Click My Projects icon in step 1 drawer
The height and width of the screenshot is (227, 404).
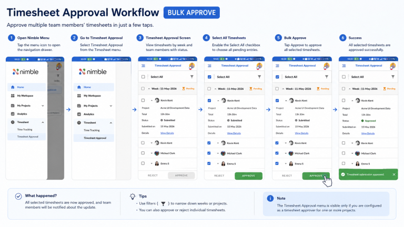click(13, 106)
